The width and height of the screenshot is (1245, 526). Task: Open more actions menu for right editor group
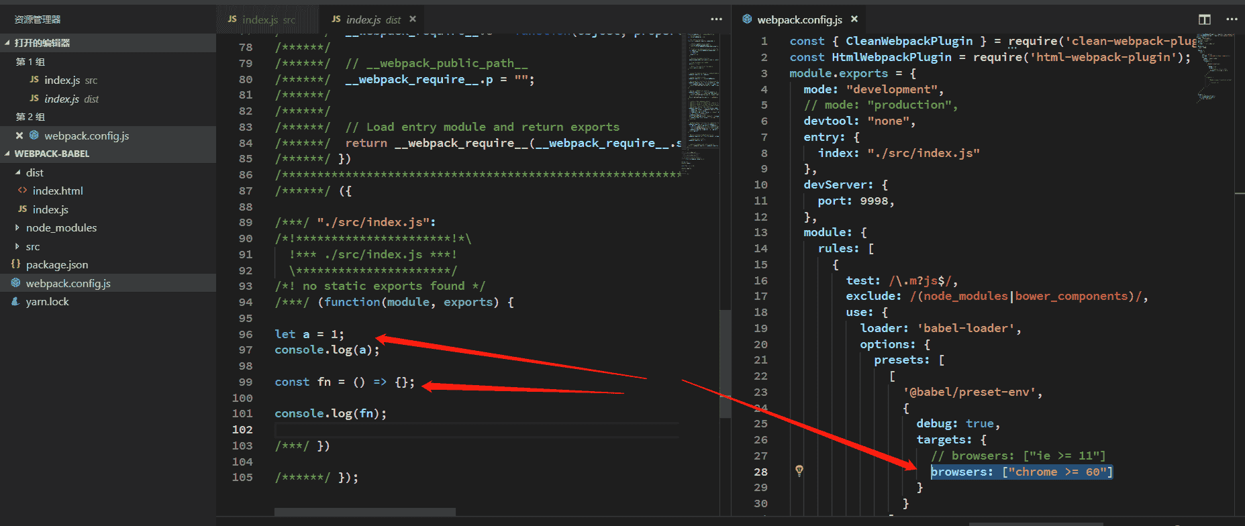1232,19
